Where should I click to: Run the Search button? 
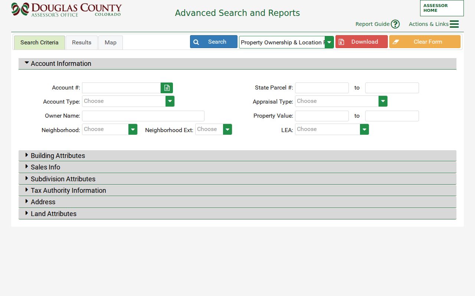coord(214,42)
